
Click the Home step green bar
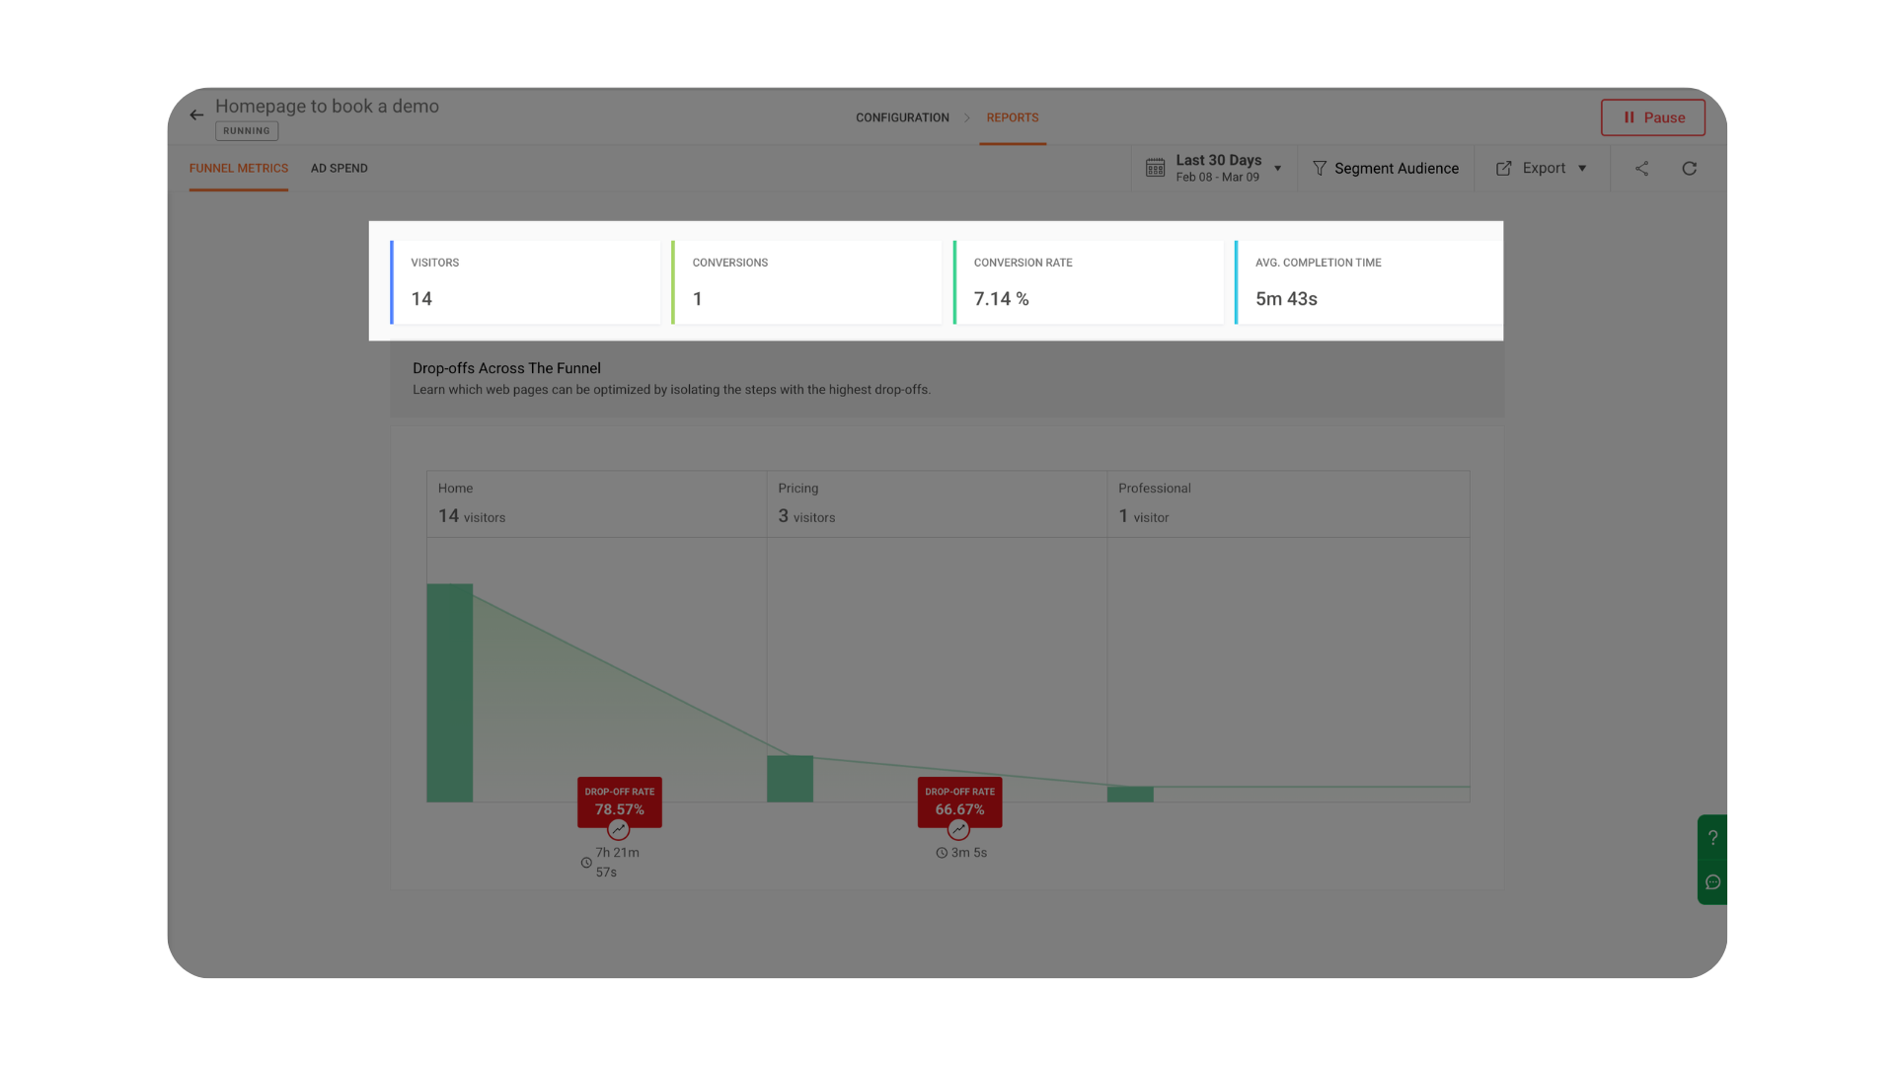tap(449, 692)
